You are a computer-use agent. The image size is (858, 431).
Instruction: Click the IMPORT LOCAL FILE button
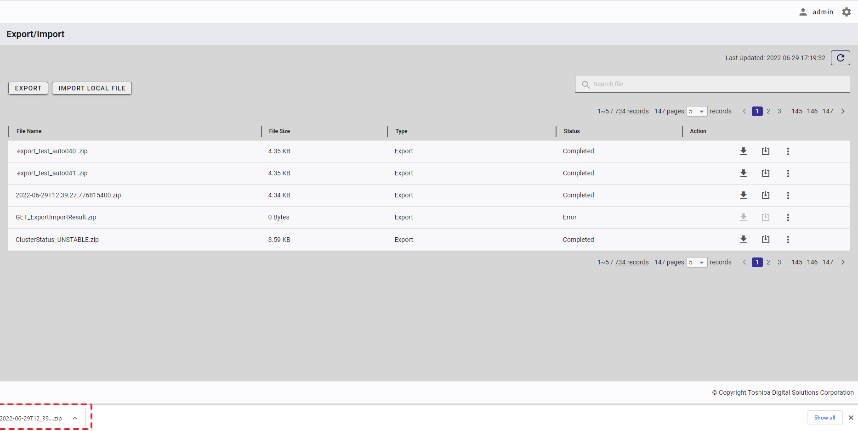92,88
